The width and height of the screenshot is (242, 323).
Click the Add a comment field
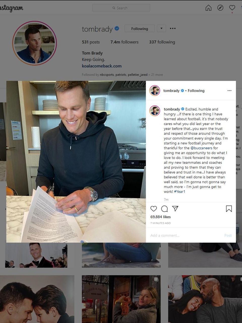(x=185, y=235)
